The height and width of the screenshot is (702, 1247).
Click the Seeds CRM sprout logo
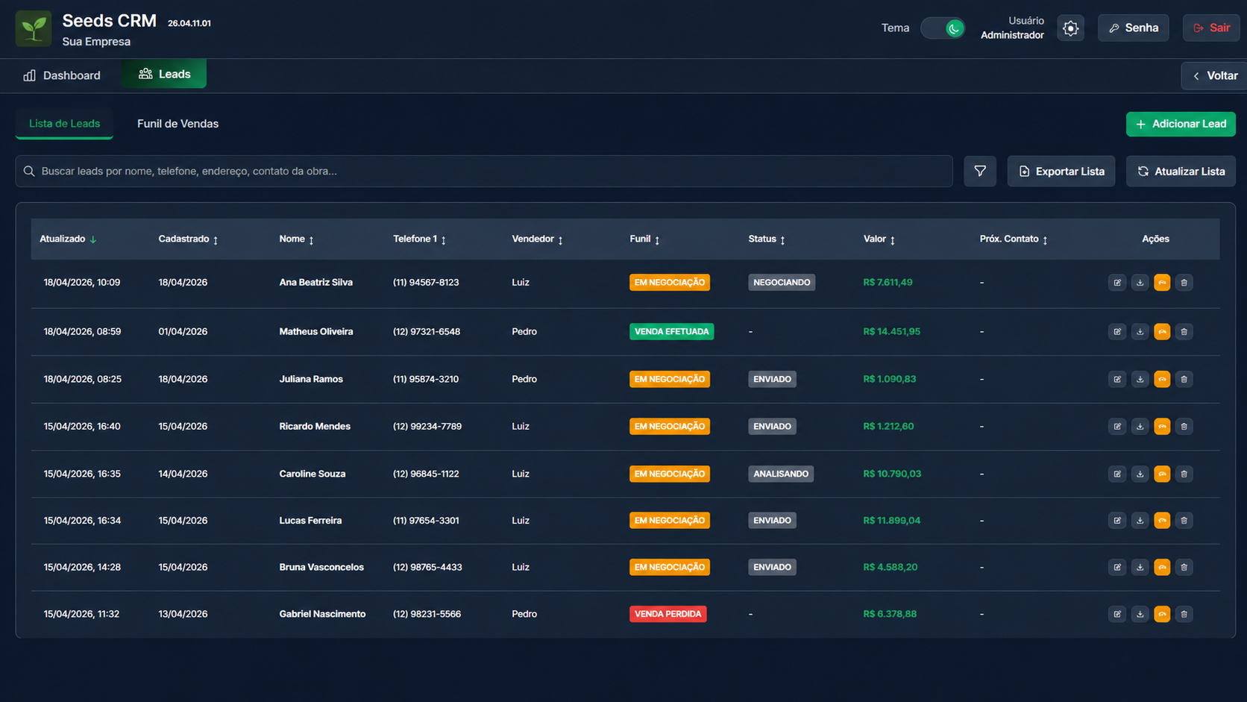coord(34,28)
